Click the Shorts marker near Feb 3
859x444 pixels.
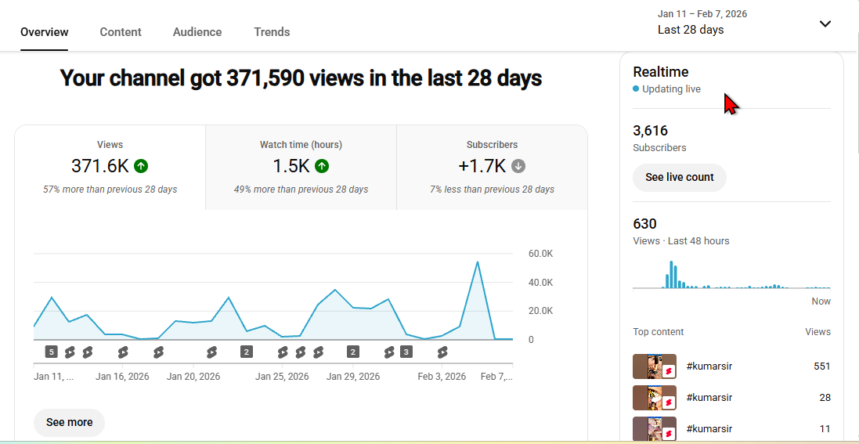pos(442,352)
